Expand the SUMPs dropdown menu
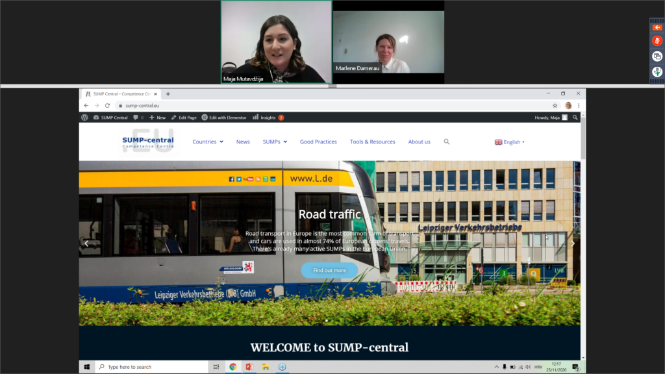The height and width of the screenshot is (374, 665). click(275, 142)
